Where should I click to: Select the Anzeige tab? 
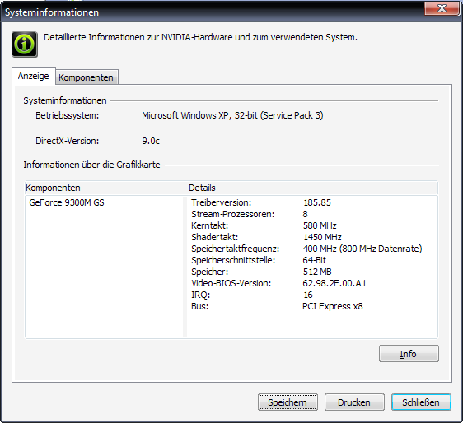coord(34,76)
